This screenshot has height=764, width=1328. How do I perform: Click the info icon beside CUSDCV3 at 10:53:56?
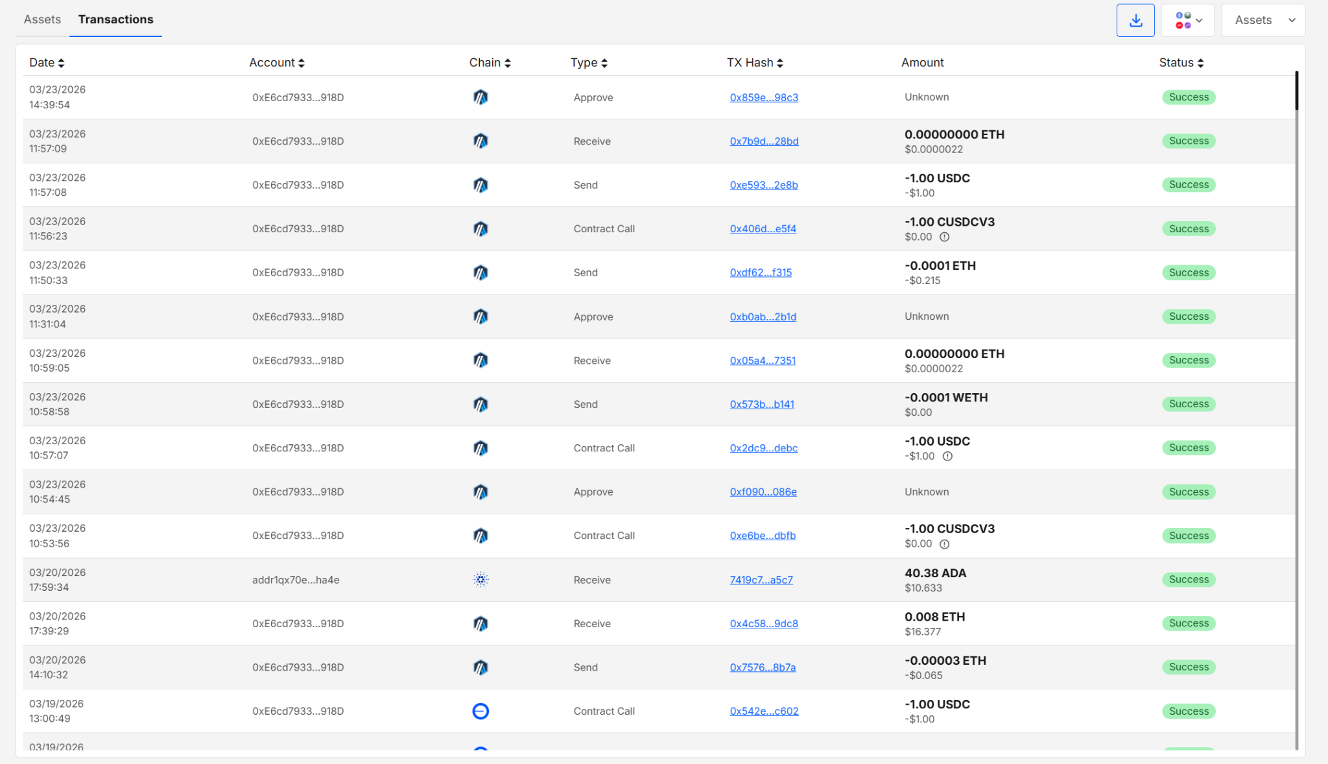tap(944, 544)
